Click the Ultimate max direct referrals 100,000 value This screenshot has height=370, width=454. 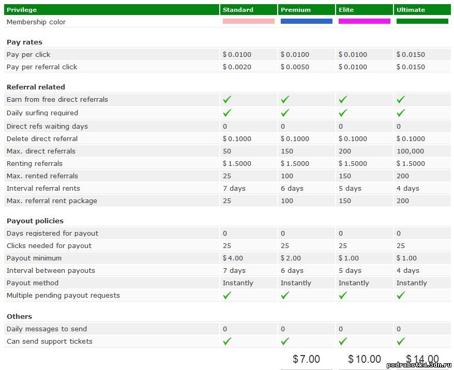point(410,151)
